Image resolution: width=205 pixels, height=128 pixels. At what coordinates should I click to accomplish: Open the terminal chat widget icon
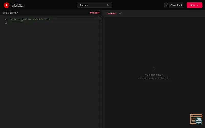click(196, 119)
